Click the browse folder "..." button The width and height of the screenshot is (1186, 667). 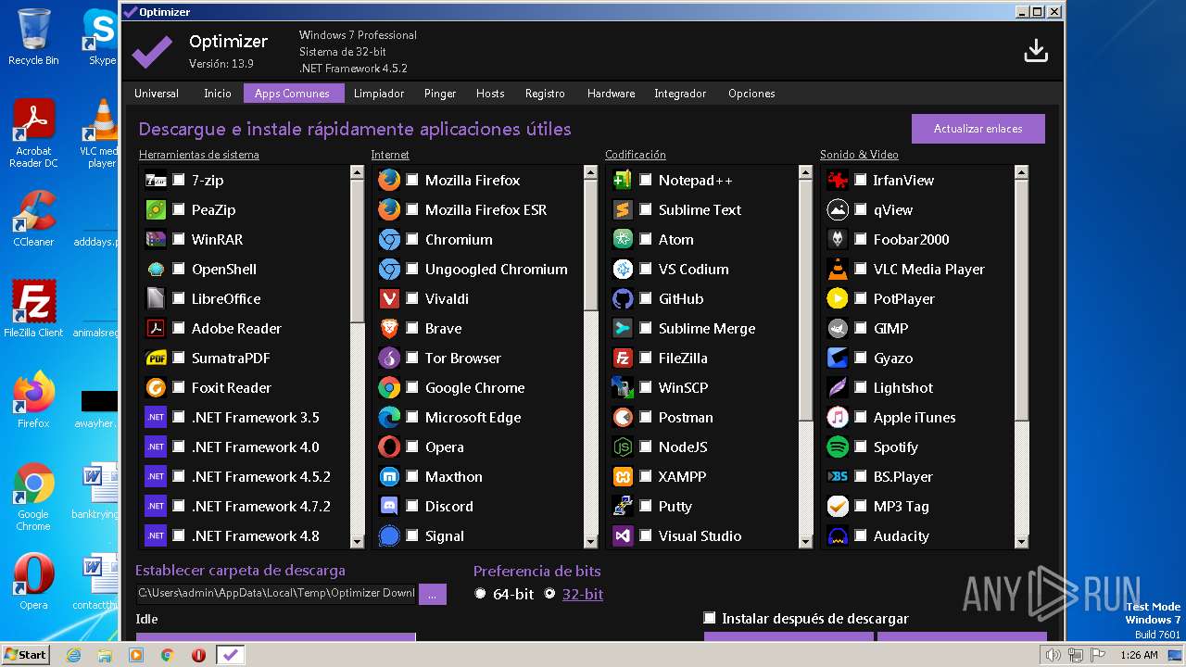click(433, 594)
